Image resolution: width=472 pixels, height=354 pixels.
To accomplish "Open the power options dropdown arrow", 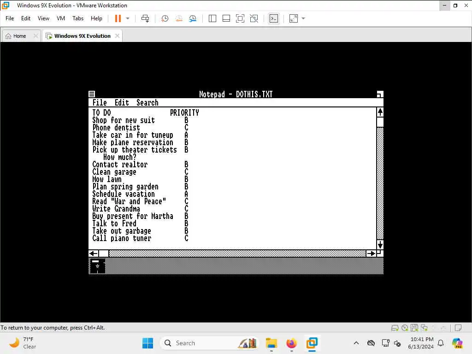I will (x=128, y=18).
